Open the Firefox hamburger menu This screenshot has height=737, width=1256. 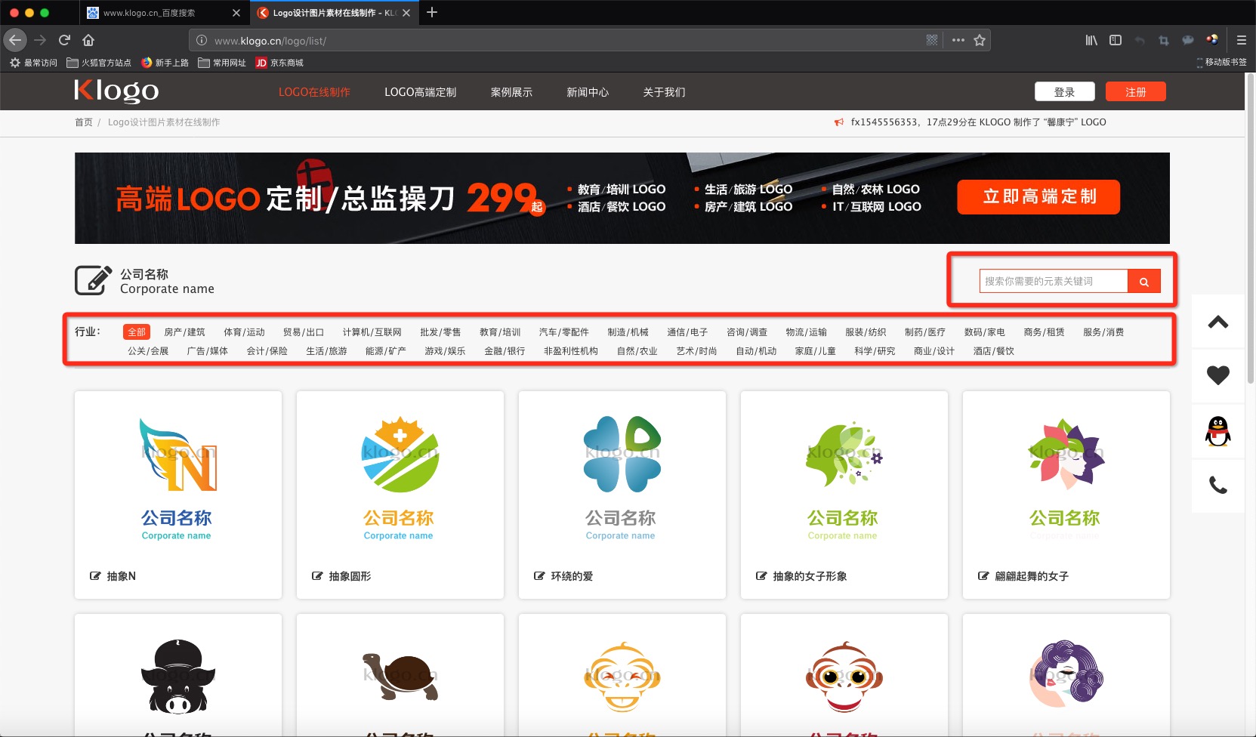click(1241, 40)
